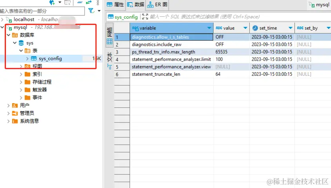Click the 管理员 administrator icon

pos(15,113)
